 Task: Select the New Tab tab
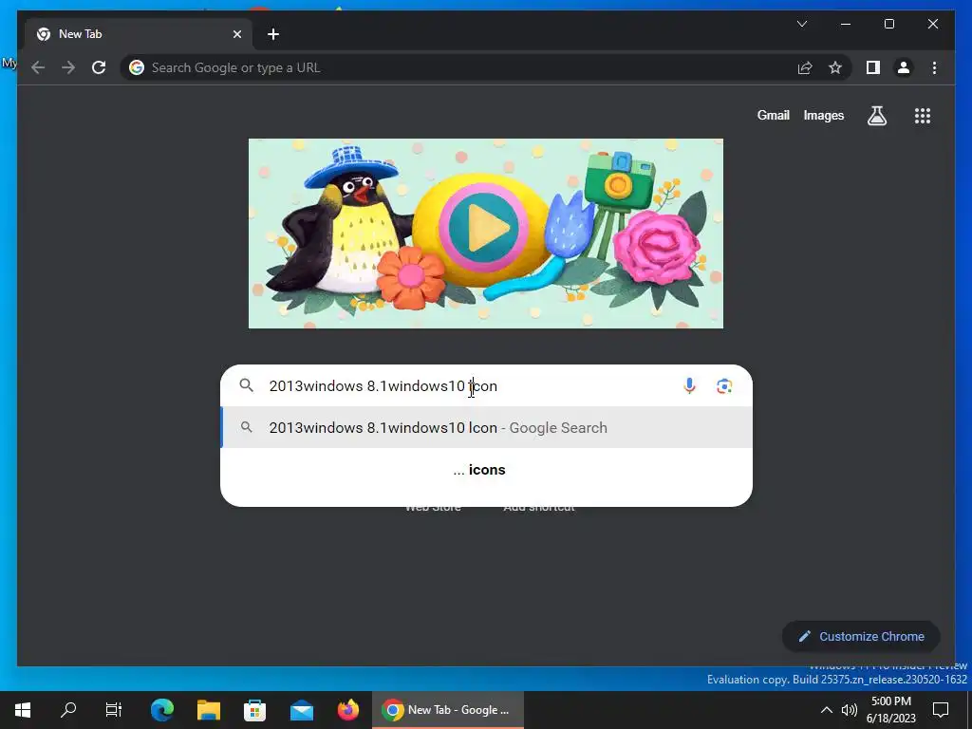[139, 34]
